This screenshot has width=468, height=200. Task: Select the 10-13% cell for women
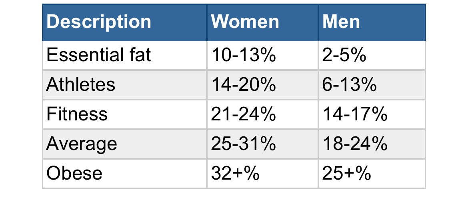243,55
